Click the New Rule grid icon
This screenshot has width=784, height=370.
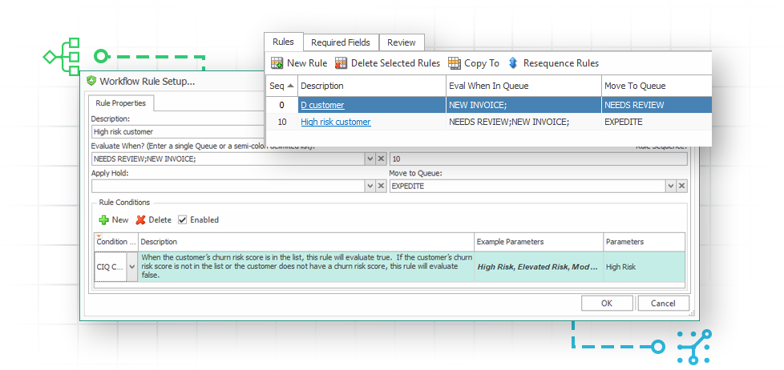[x=277, y=63]
